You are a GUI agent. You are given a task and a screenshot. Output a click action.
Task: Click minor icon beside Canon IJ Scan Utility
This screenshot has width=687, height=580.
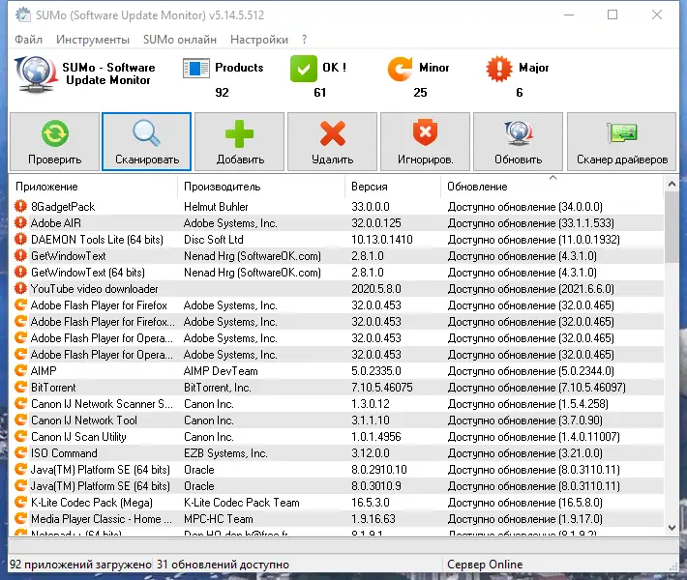[20, 436]
